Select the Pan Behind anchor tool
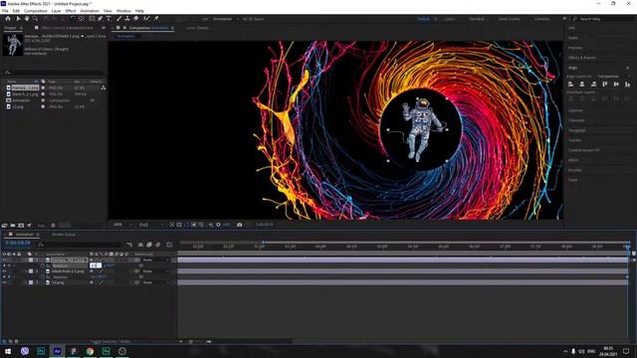 click(x=82, y=19)
